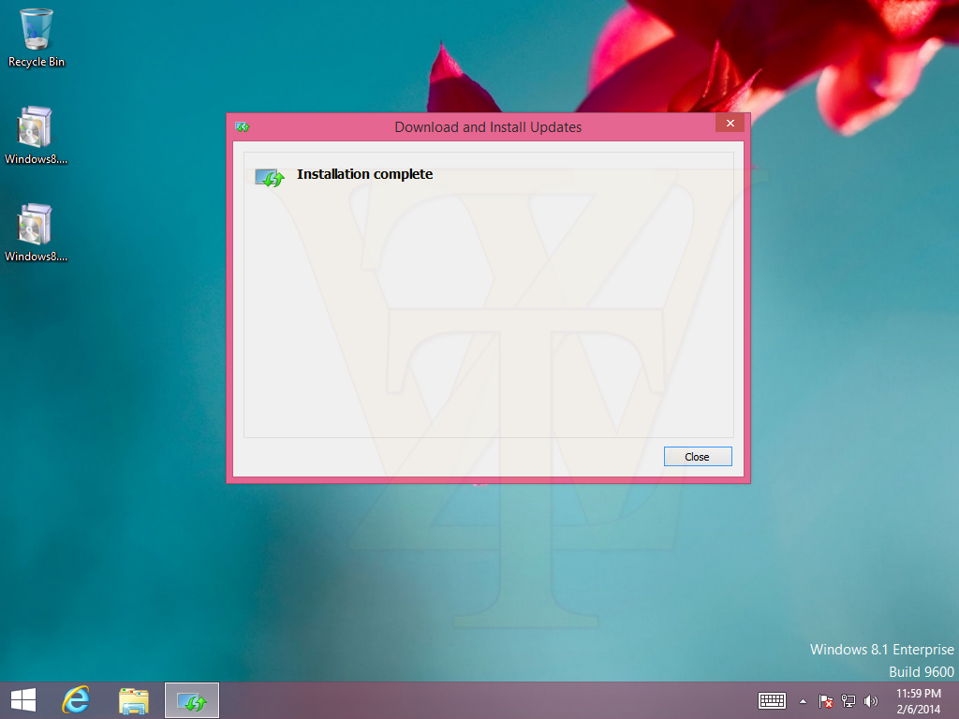Click the update icon in the dialog title bar

(243, 127)
